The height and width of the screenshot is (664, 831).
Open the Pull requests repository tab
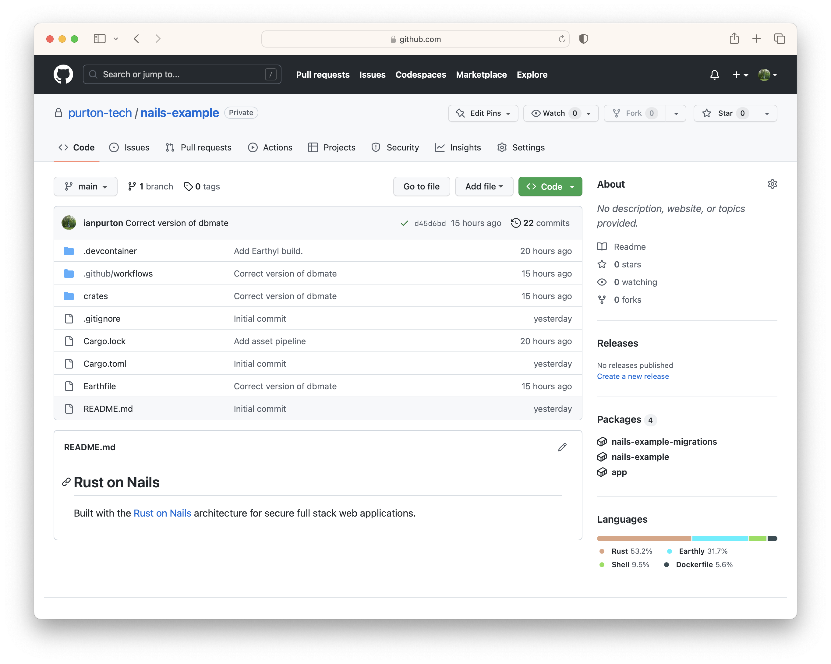[x=198, y=148]
